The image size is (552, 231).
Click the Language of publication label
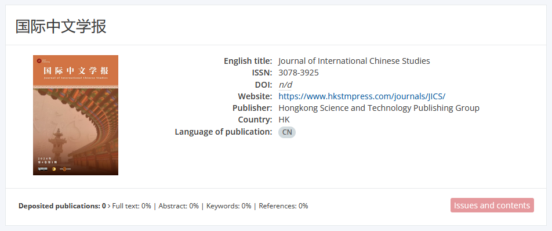tap(224, 132)
